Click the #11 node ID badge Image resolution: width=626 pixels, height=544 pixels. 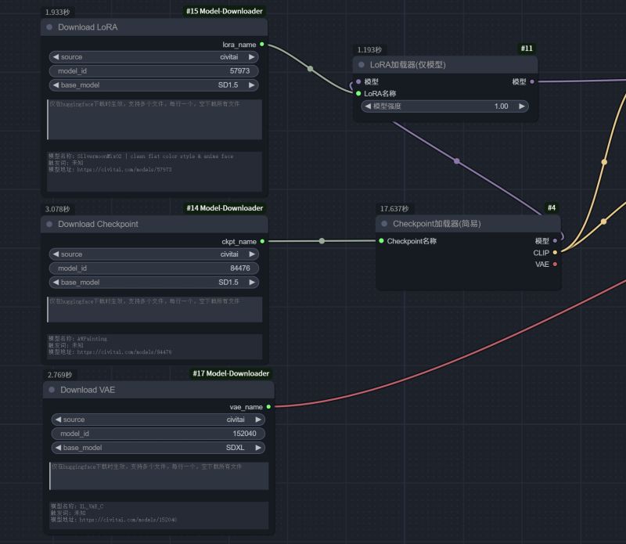point(527,49)
